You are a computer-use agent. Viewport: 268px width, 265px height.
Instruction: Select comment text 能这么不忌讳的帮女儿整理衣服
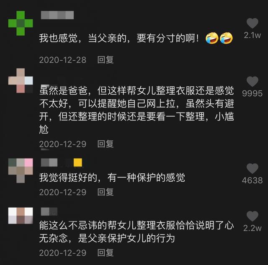pos(107,225)
